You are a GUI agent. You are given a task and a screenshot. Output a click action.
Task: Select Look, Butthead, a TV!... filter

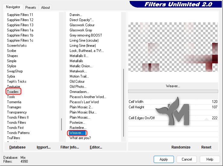click(x=87, y=51)
